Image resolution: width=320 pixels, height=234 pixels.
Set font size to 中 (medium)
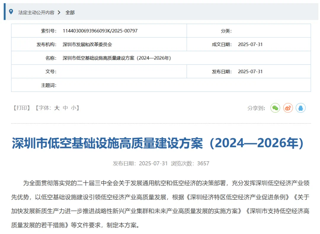[x=65, y=108]
